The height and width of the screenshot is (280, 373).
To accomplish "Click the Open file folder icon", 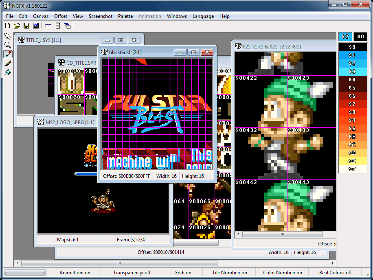I will [17, 26].
